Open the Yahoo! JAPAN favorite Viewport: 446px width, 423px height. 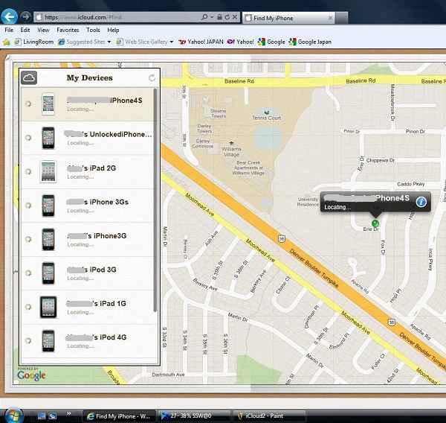click(201, 42)
